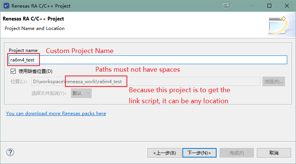This screenshot has width=296, height=164.
Task: Open the 选择文件系统 dropdown showing 默认
Action: [x=81, y=93]
